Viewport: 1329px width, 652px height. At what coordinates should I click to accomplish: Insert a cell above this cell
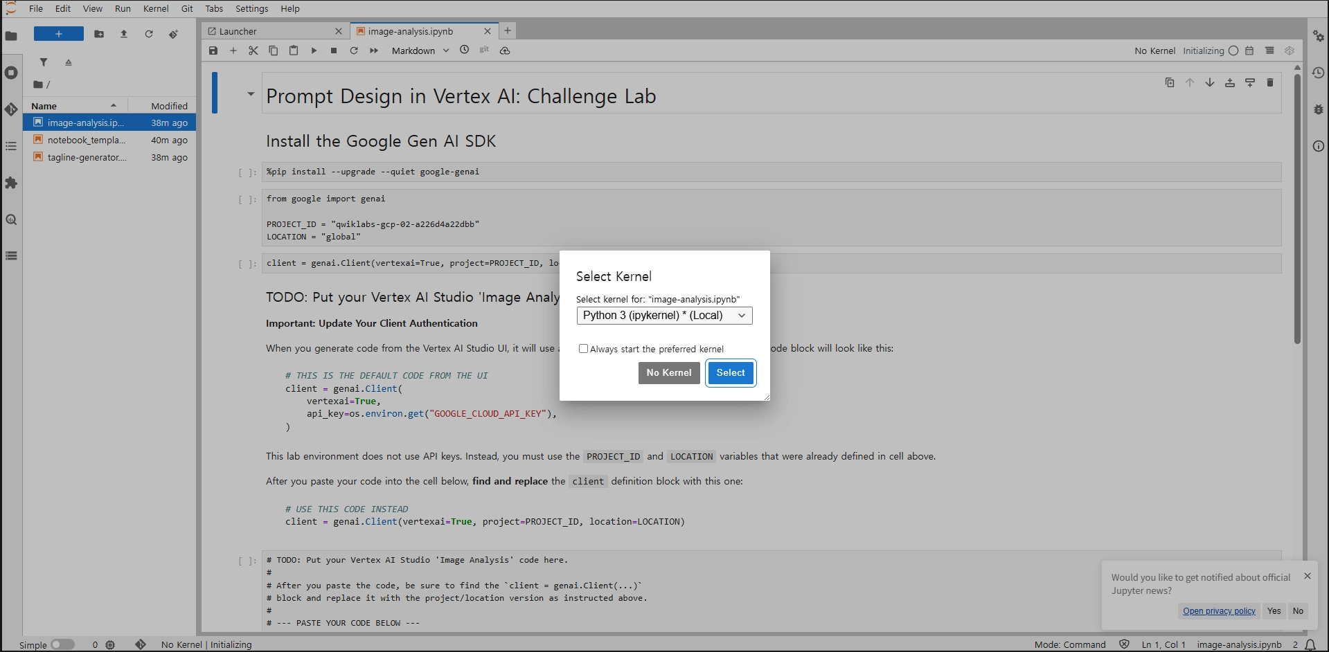tap(1230, 82)
